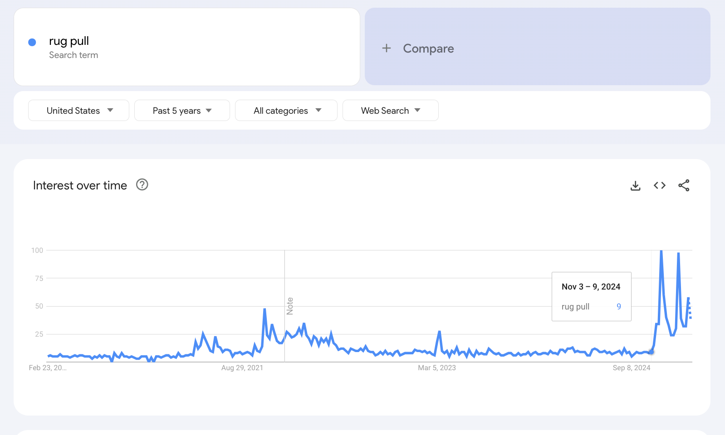Click the Nov 3 – 9, 2024 tooltip
The image size is (725, 435).
[591, 296]
